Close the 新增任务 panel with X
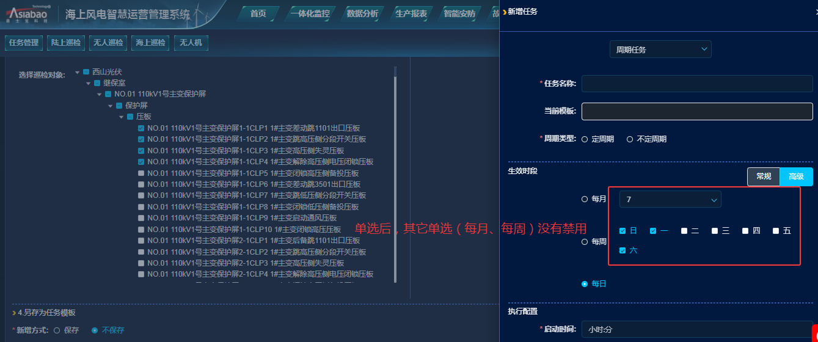 tap(815, 12)
